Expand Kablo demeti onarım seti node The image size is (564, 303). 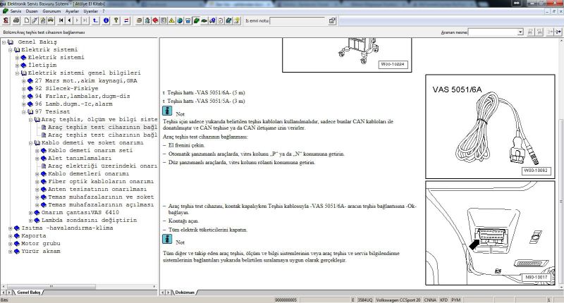37,151
